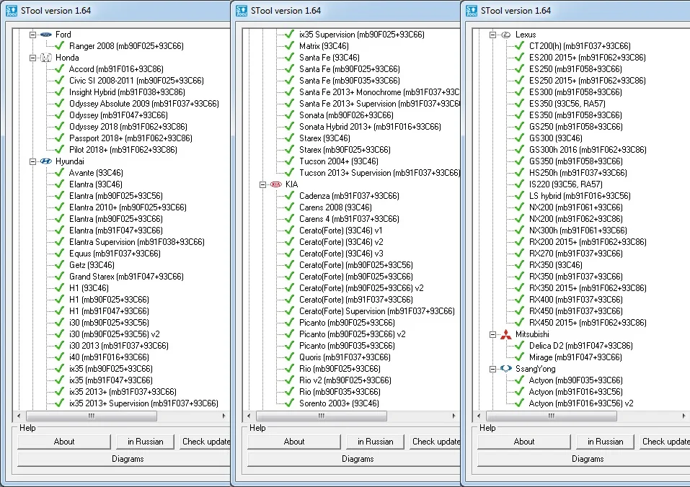Select Odyssey Absolute 2009 entry
This screenshot has width=690, height=487.
(144, 104)
